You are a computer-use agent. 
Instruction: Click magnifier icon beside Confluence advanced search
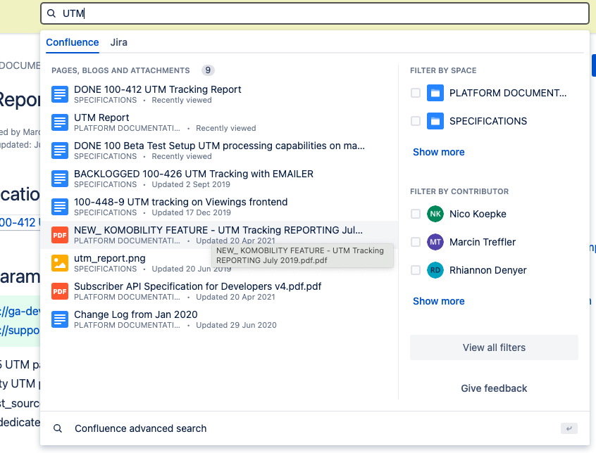pyautogui.click(x=58, y=428)
